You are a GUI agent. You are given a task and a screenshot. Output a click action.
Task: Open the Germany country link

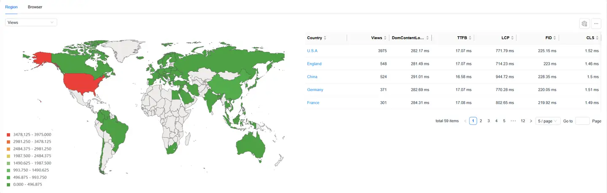click(315, 90)
